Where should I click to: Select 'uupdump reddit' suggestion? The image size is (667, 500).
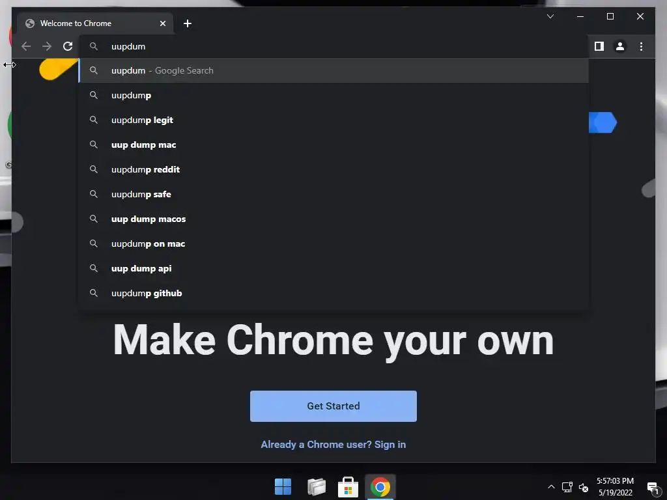(333, 169)
